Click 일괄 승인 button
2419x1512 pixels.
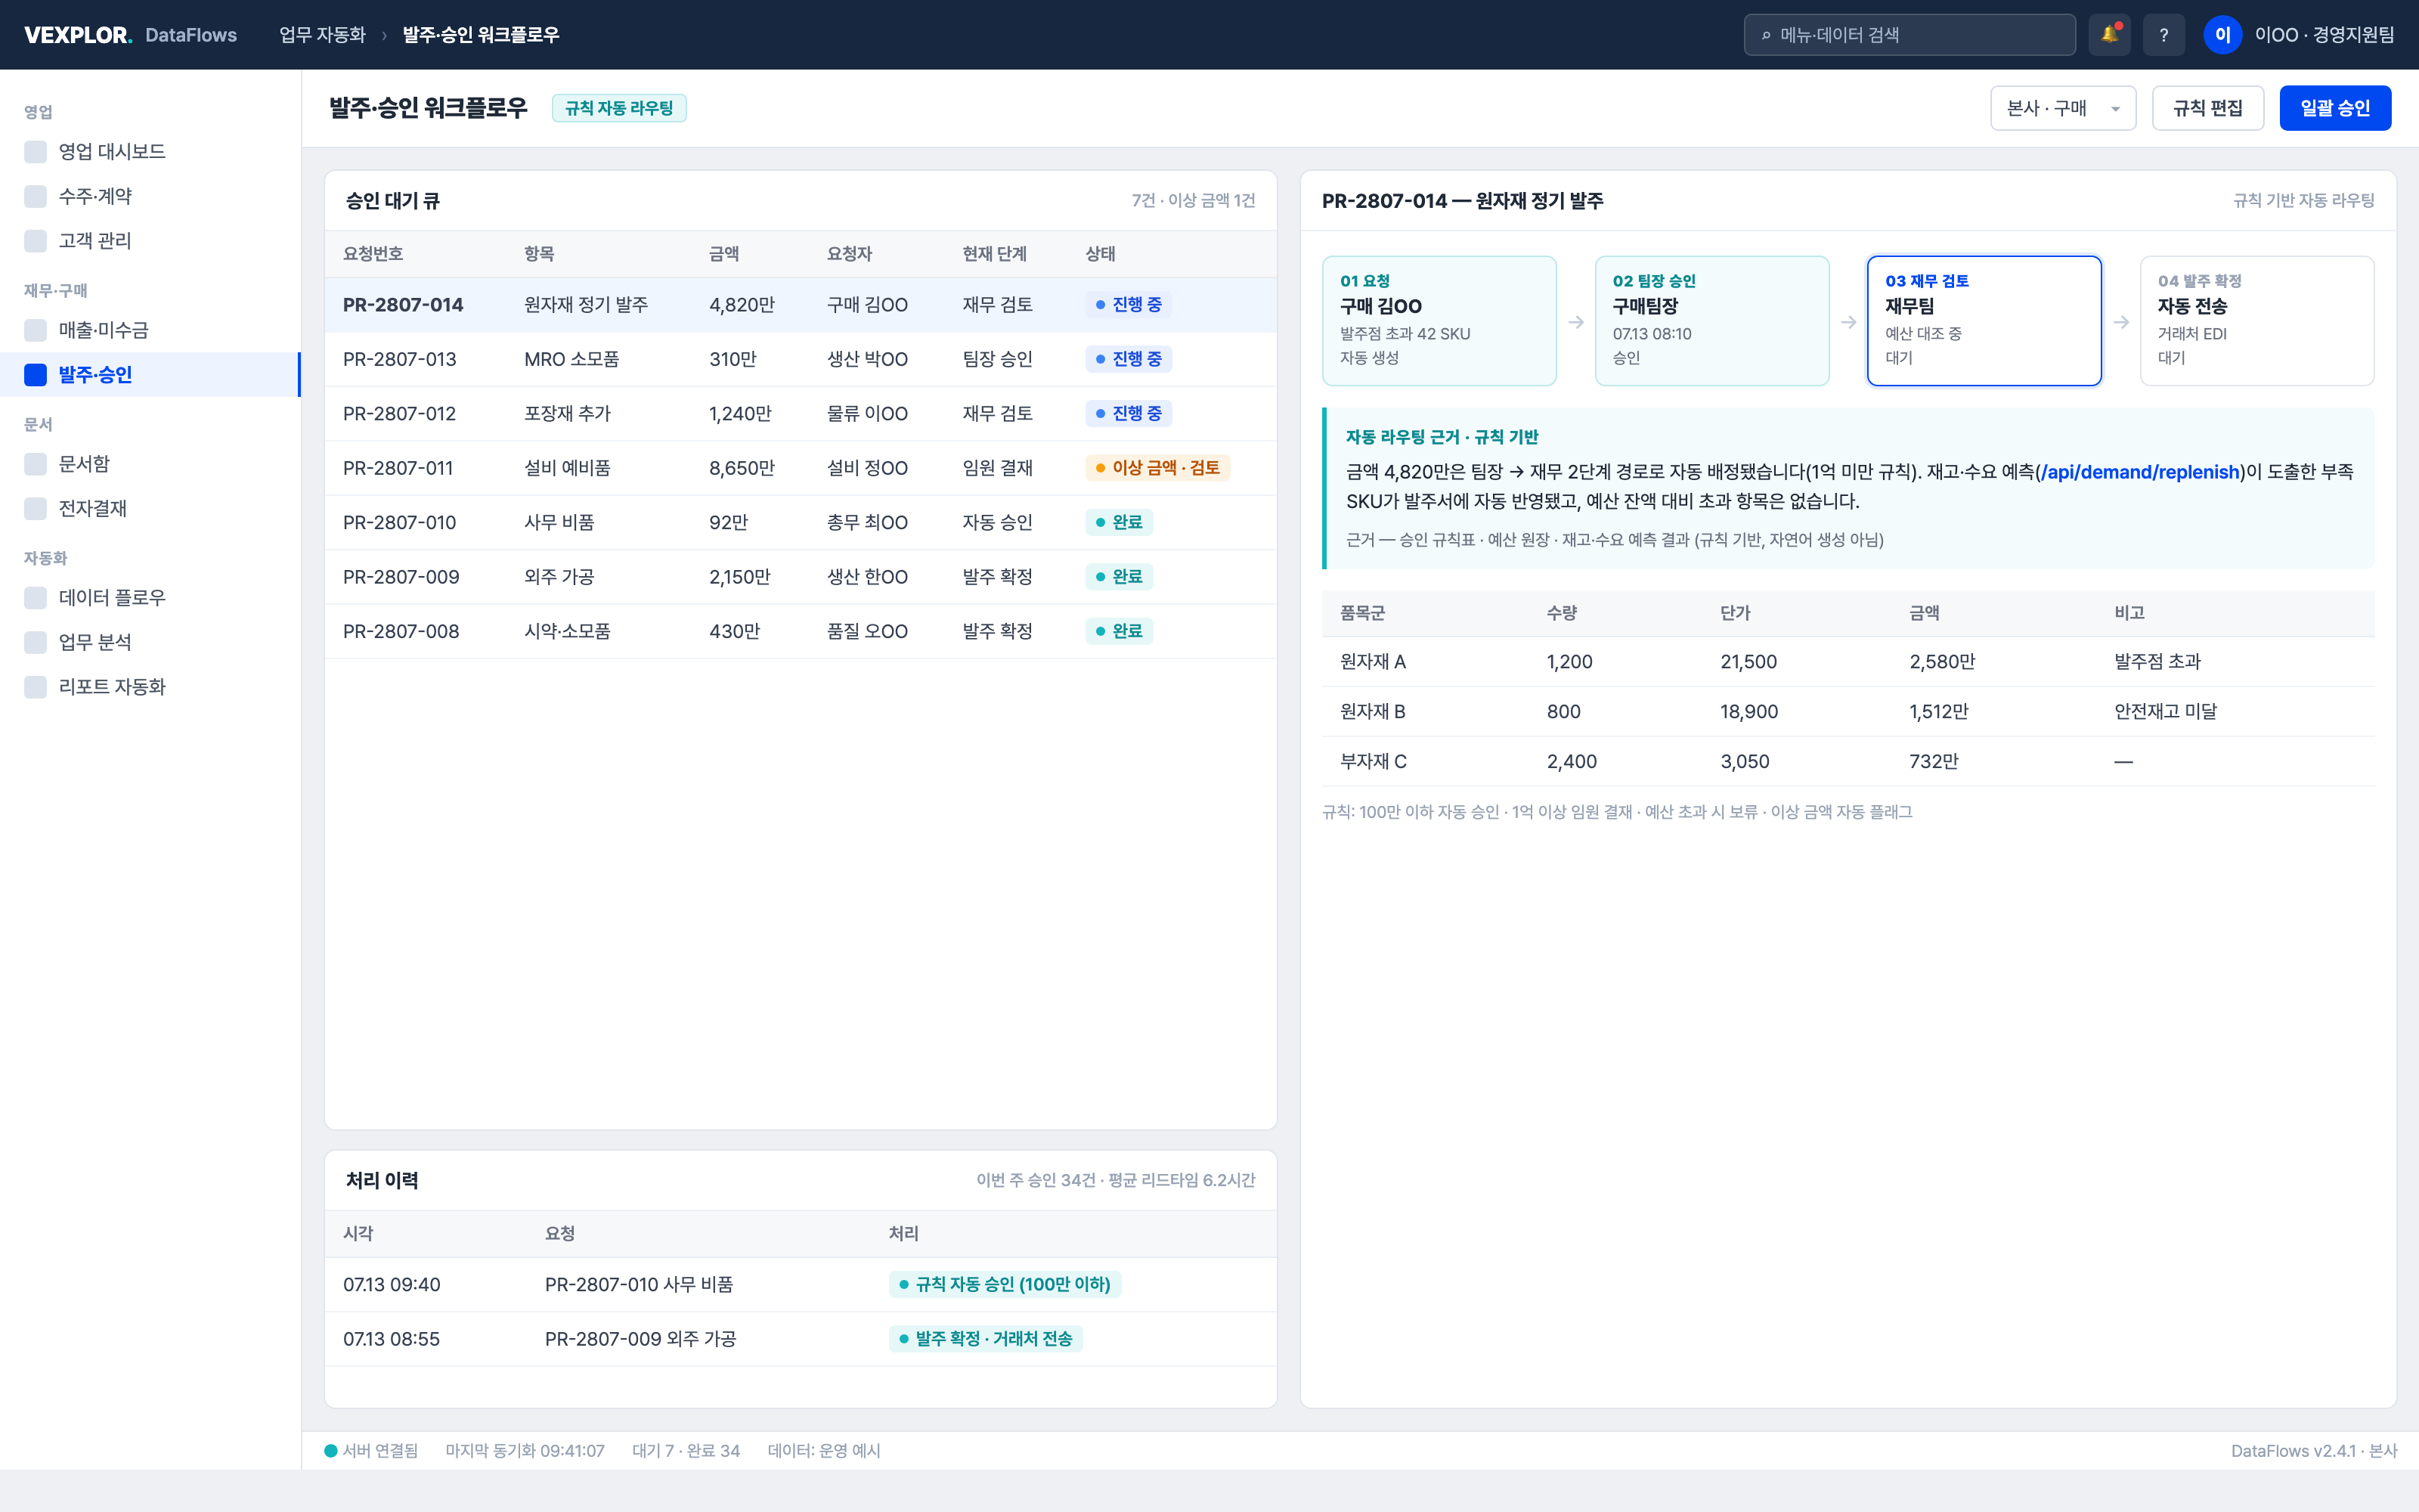pos(2335,108)
